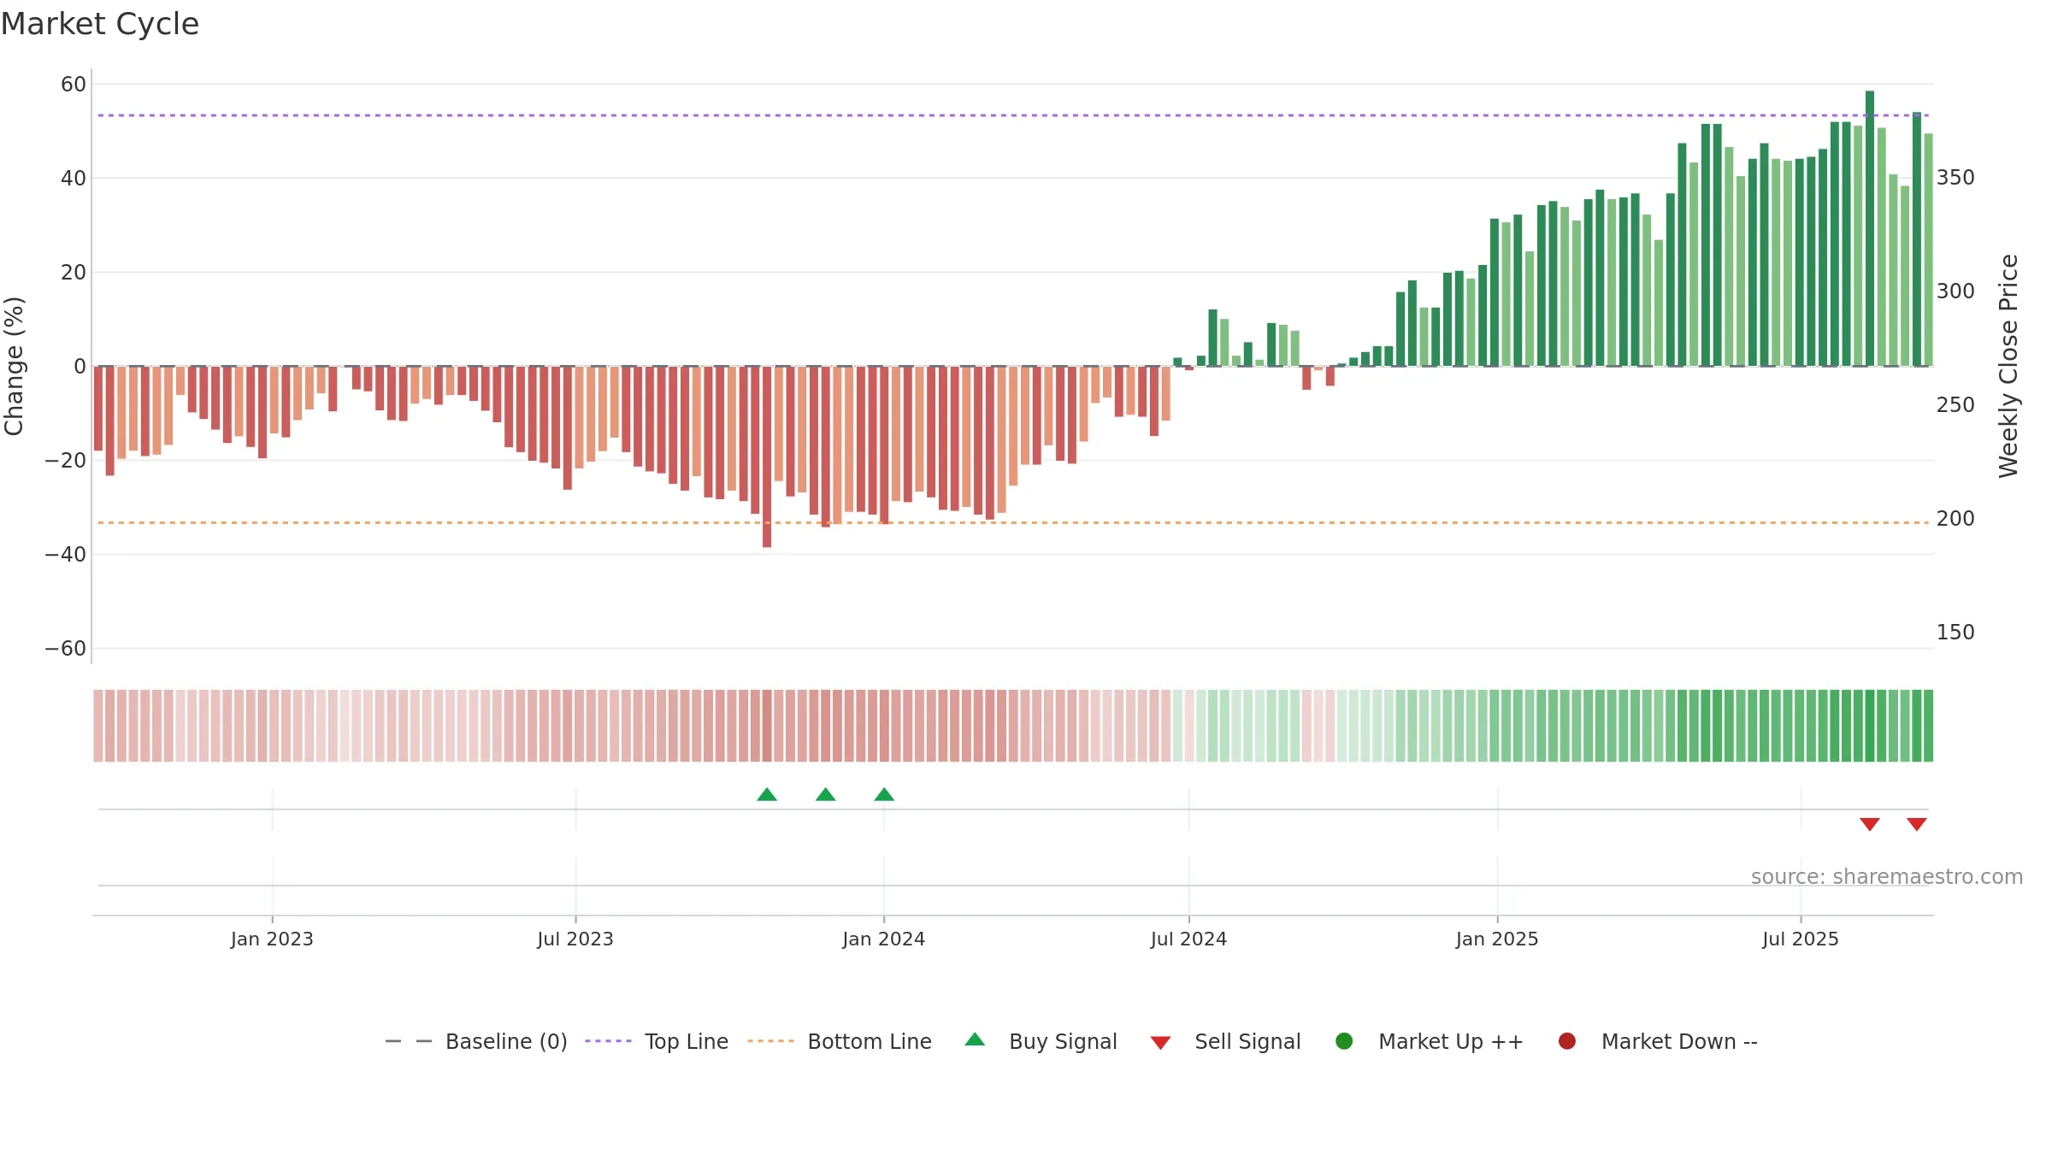Screen dimensions: 2052x1154
Task: Toggle the Market Up ++ legend label
Action: (1451, 1041)
